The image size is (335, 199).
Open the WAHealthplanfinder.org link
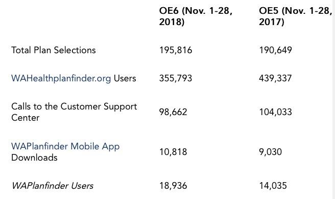point(61,78)
